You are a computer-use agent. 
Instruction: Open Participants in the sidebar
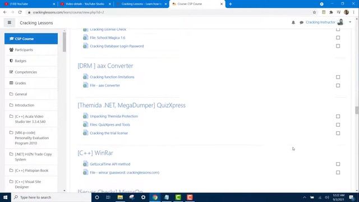pyautogui.click(x=31, y=50)
